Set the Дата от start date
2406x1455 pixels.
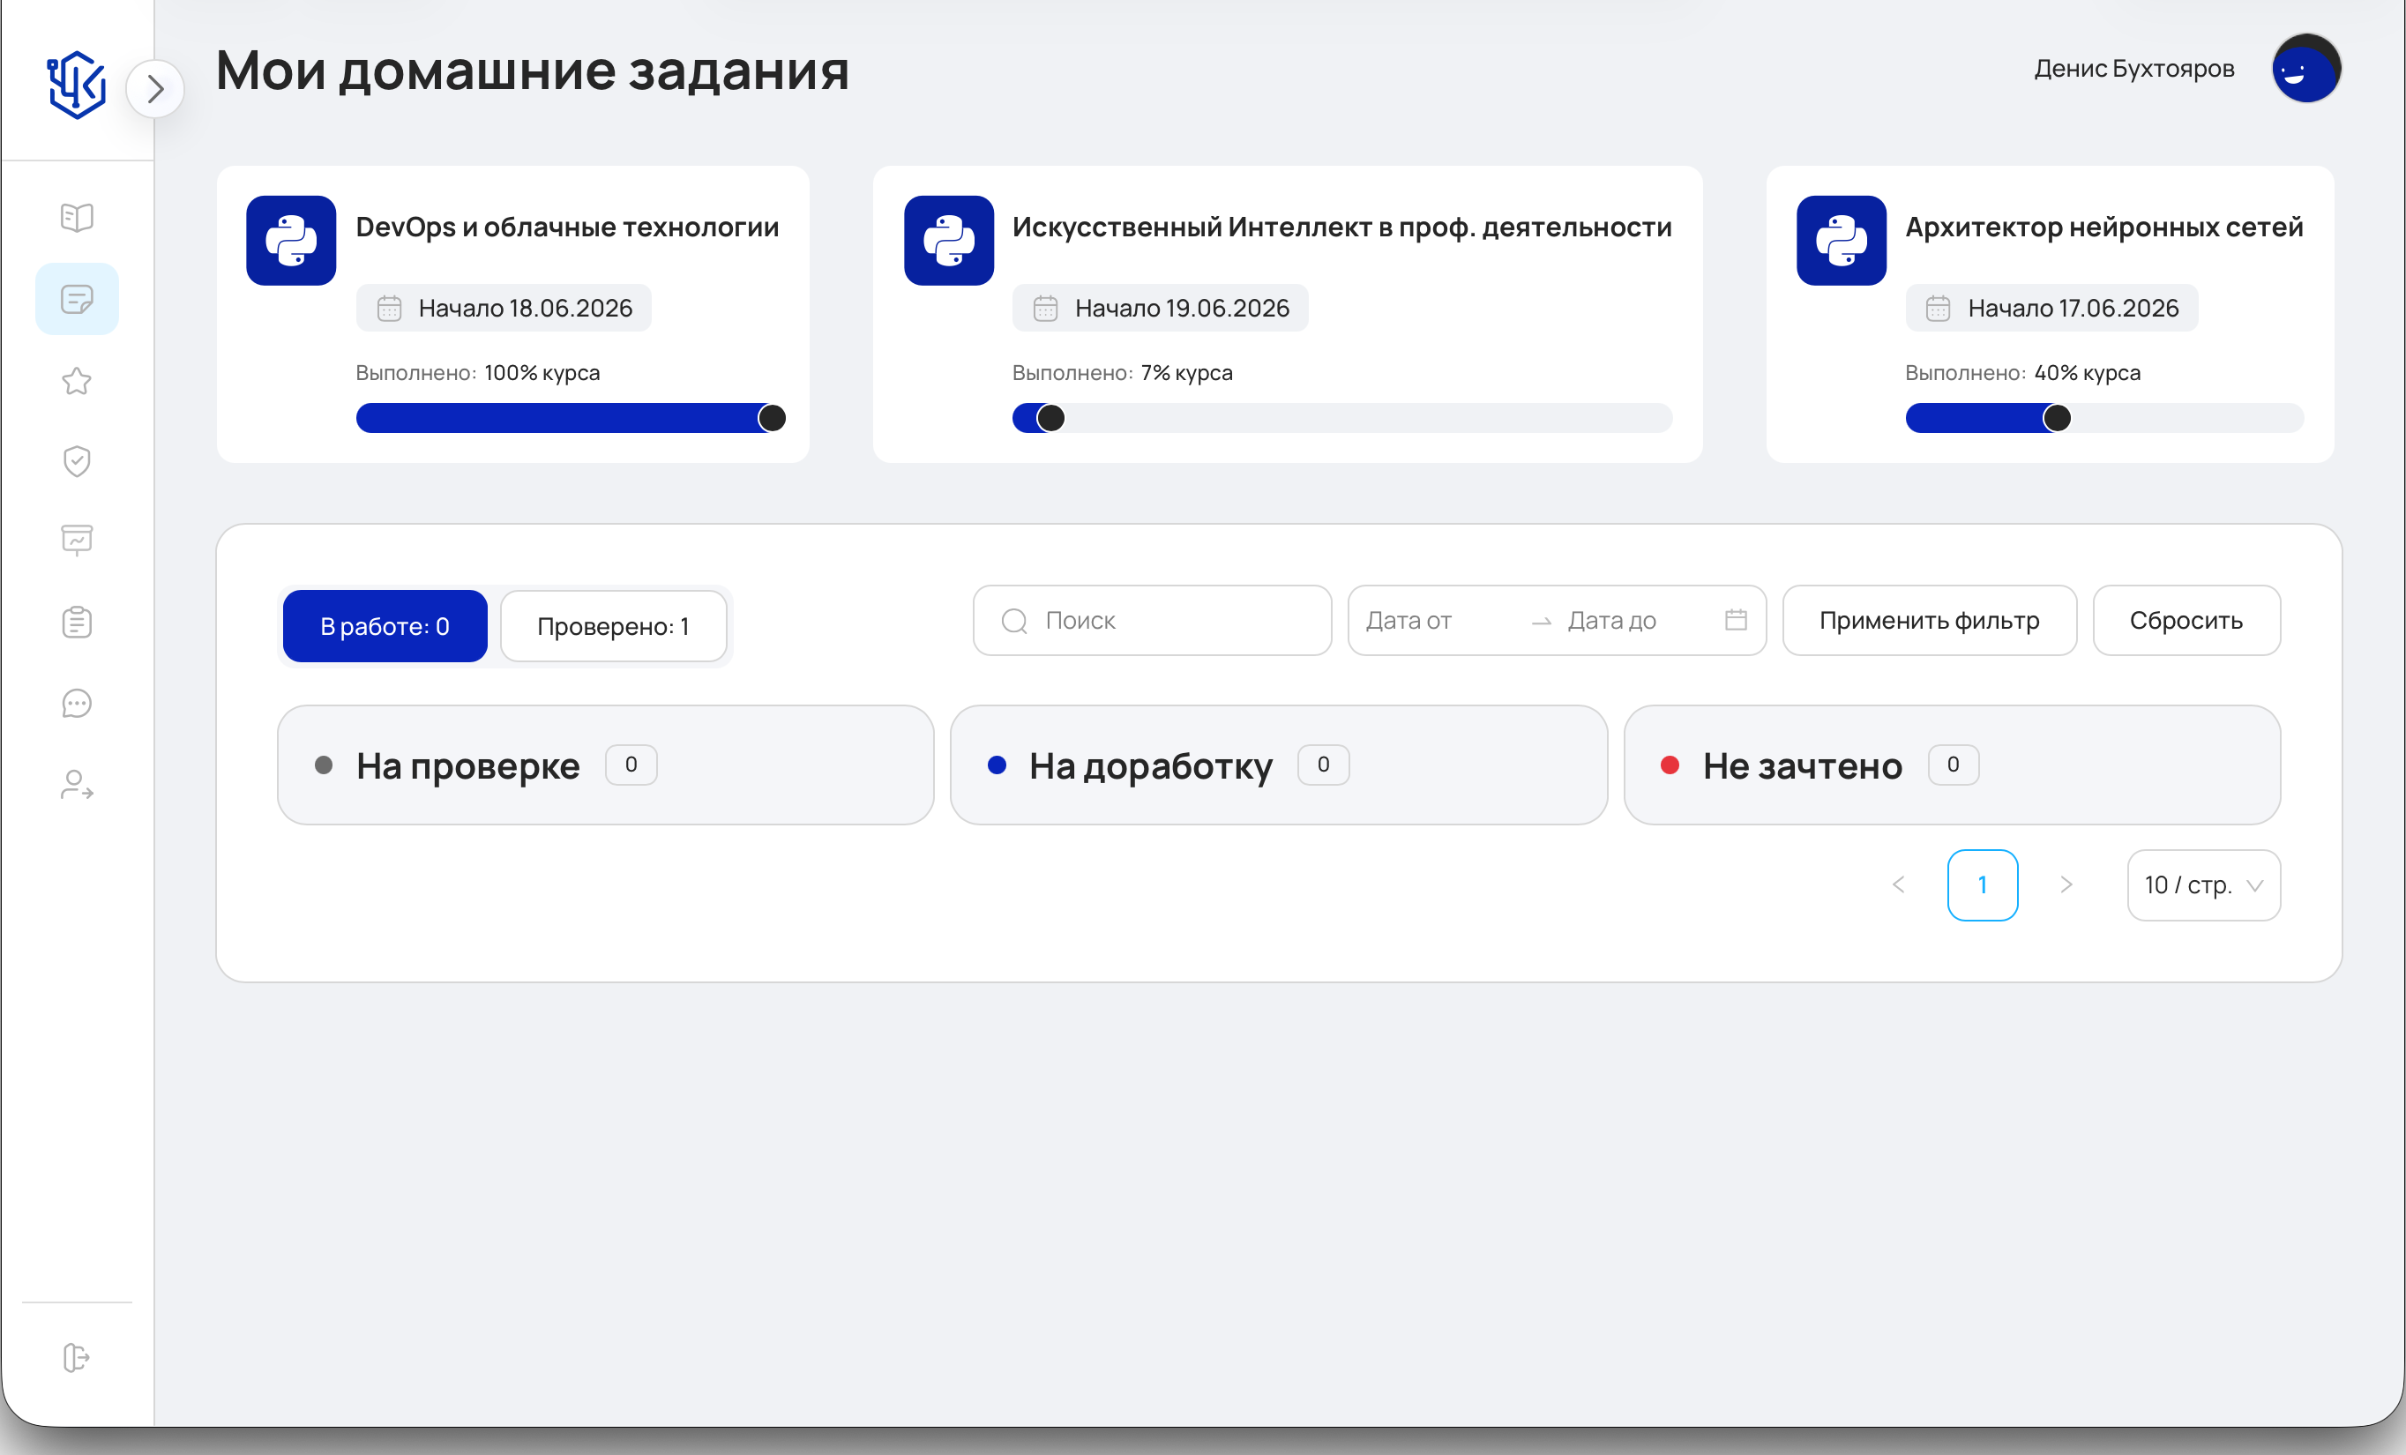coord(1438,620)
